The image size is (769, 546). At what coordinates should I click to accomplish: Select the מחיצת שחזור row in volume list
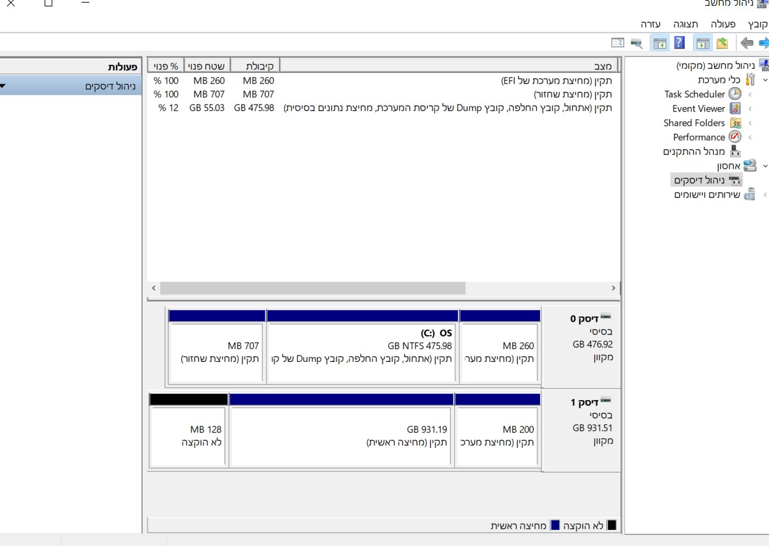383,94
